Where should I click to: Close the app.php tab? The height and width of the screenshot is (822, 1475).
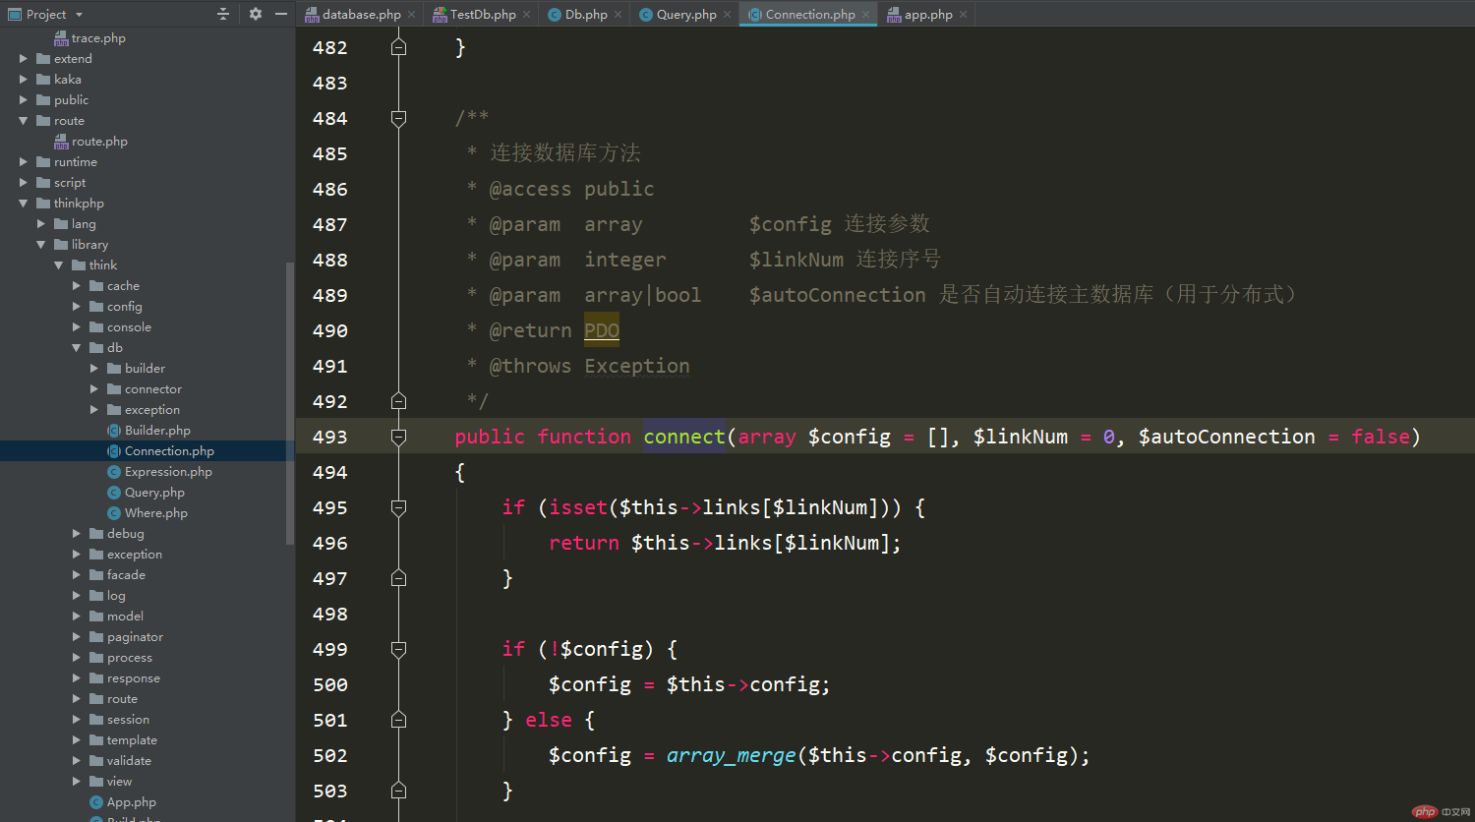(964, 15)
